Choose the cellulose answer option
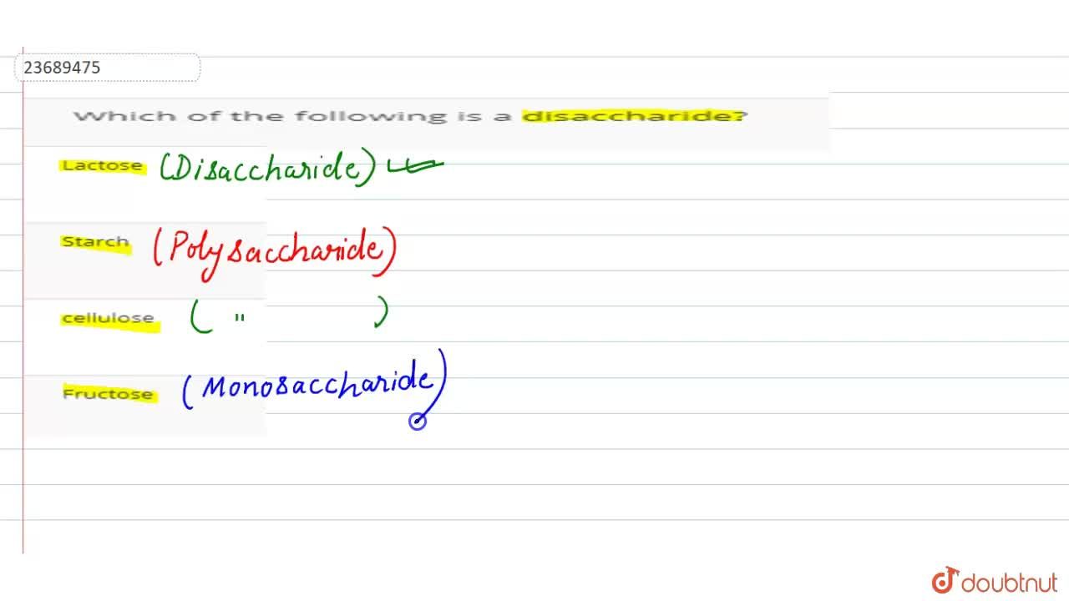The width and height of the screenshot is (1069, 601). click(109, 318)
